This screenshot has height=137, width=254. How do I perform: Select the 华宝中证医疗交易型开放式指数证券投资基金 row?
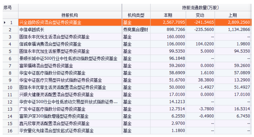[127, 80]
